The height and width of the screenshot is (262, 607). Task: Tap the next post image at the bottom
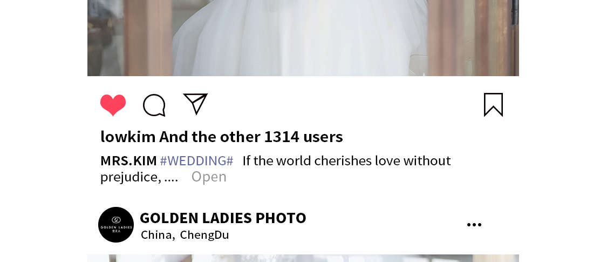tap(303, 258)
